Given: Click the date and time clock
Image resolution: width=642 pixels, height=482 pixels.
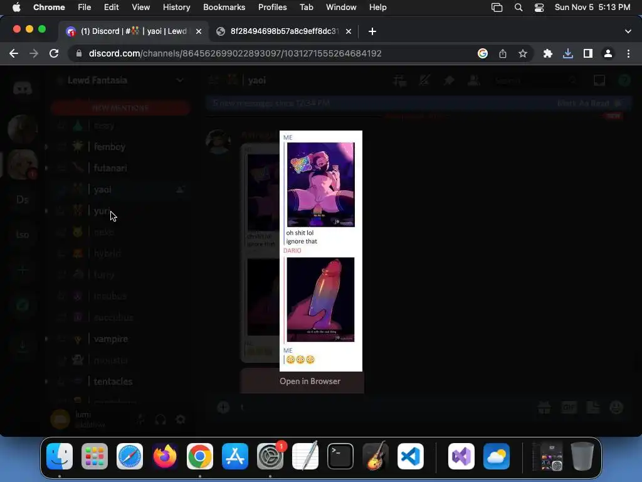Looking at the screenshot, I should 592,8.
